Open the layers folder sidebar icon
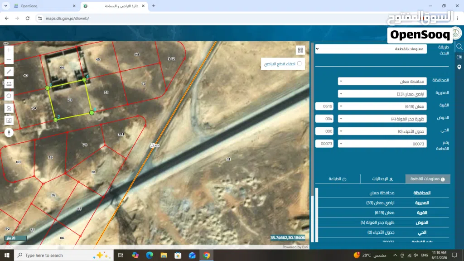This screenshot has height=261, width=464. [x=459, y=57]
